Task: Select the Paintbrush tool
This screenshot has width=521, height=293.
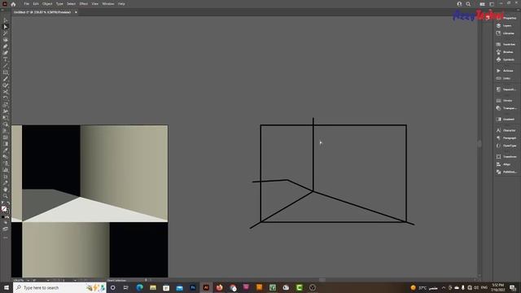Action: tap(6, 79)
